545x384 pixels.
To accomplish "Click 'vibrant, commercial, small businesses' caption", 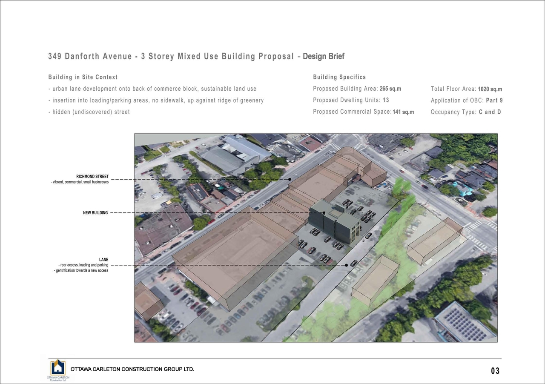I will point(80,182).
